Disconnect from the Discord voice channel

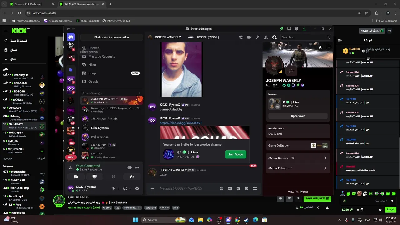coord(137,167)
